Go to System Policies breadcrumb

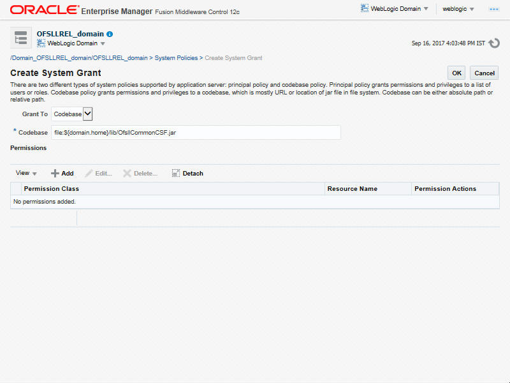point(176,58)
